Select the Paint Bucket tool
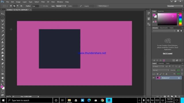This screenshot has height=103, width=184. [3, 53]
